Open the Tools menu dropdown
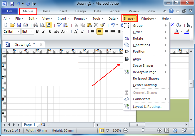The height and width of the screenshot is (136, 195). tap(98, 19)
